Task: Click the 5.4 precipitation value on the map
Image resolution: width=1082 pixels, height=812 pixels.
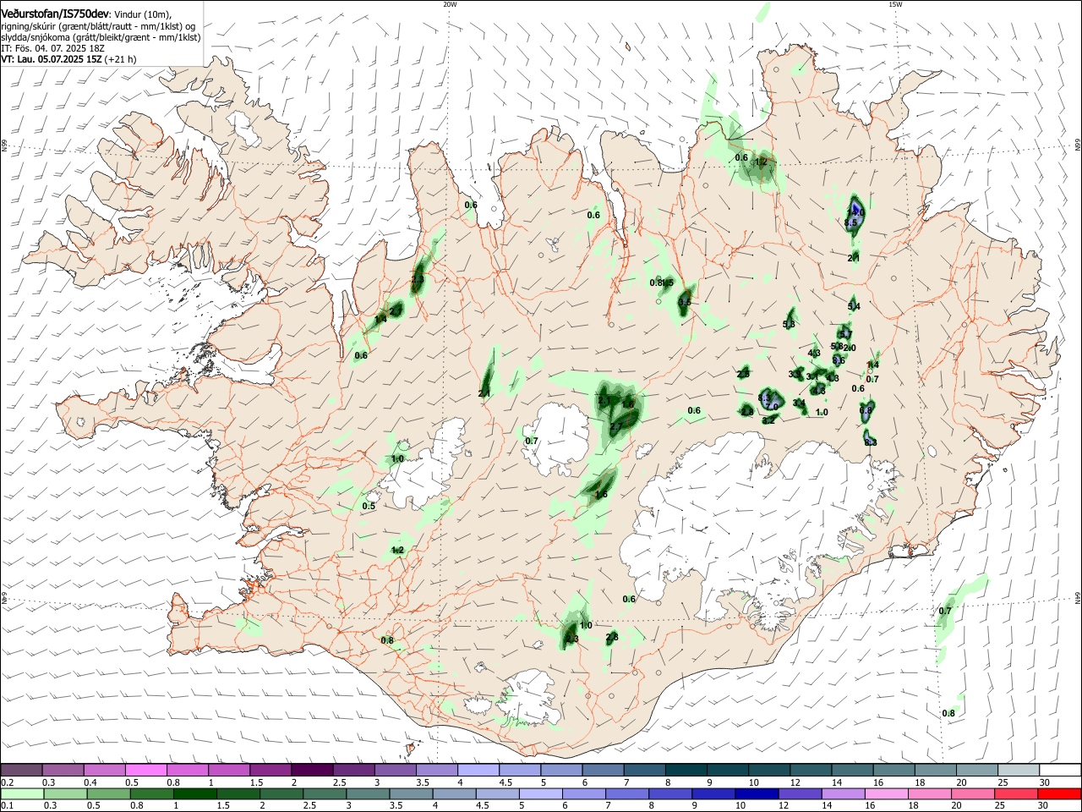Action: pos(854,306)
